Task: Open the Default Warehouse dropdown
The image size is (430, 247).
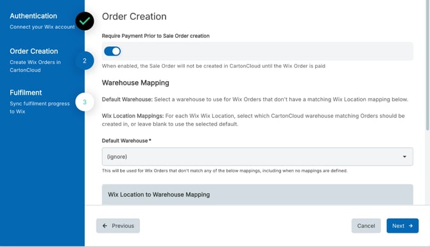Action: [257, 157]
